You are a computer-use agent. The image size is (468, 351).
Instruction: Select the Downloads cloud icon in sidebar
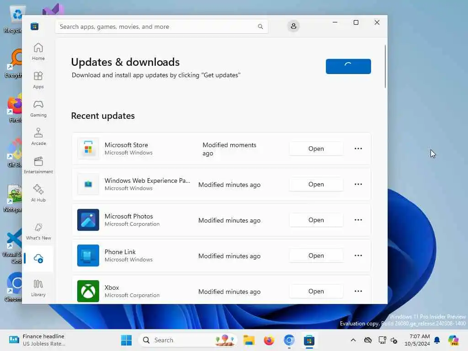(x=38, y=259)
